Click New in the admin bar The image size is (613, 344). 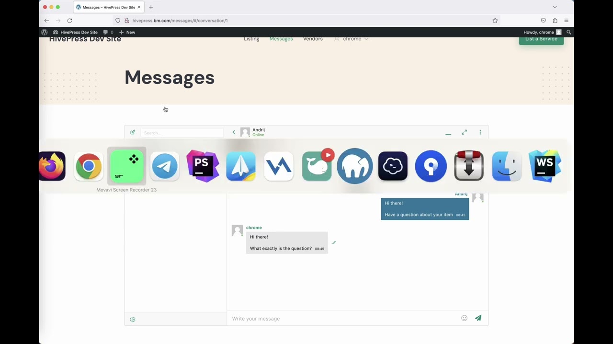(x=127, y=32)
